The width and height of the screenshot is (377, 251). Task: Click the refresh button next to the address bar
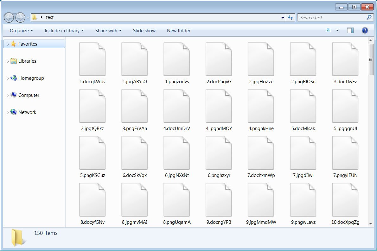coord(291,17)
